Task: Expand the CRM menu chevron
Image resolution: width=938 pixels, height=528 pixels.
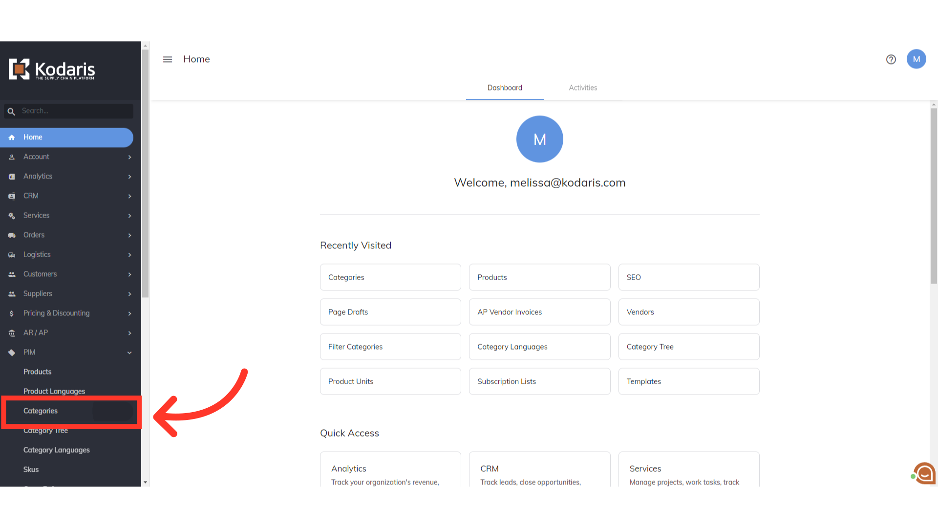Action: [x=129, y=196]
